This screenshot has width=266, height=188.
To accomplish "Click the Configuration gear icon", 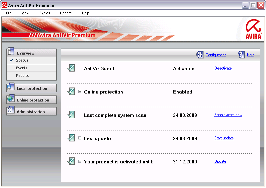I will (200, 55).
